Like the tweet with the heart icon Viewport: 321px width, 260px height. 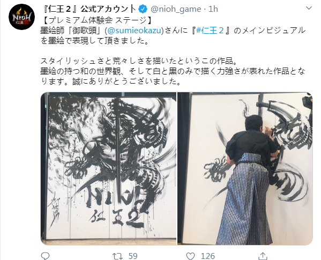click(x=190, y=256)
